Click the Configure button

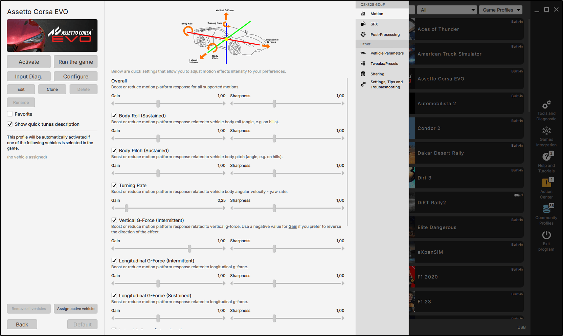[75, 76]
